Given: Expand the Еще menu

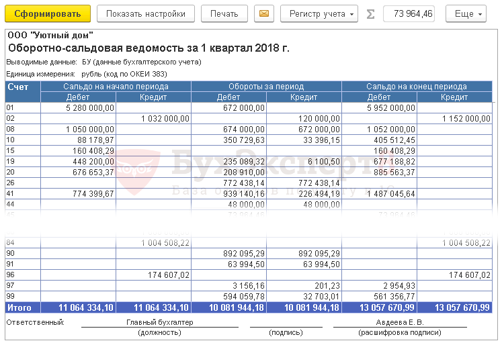Looking at the screenshot, I should (x=466, y=13).
